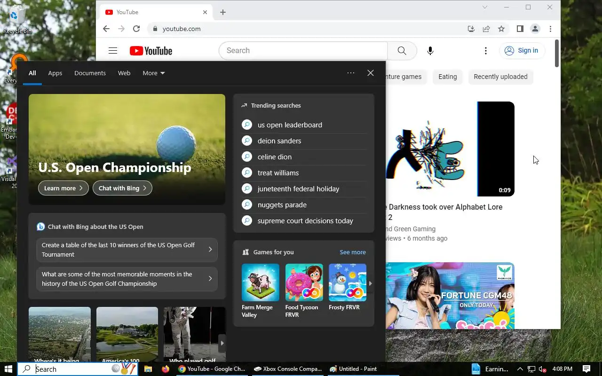Click the YouTube search magnifier button
This screenshot has width=602, height=376.
(x=402, y=51)
